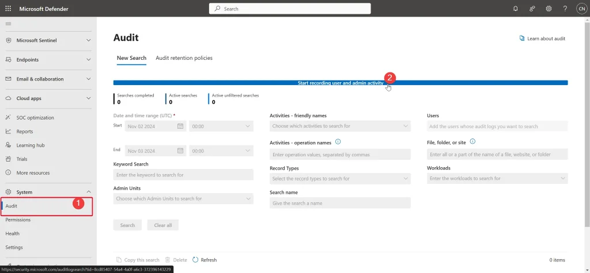Open the settings gear in top bar

click(549, 9)
